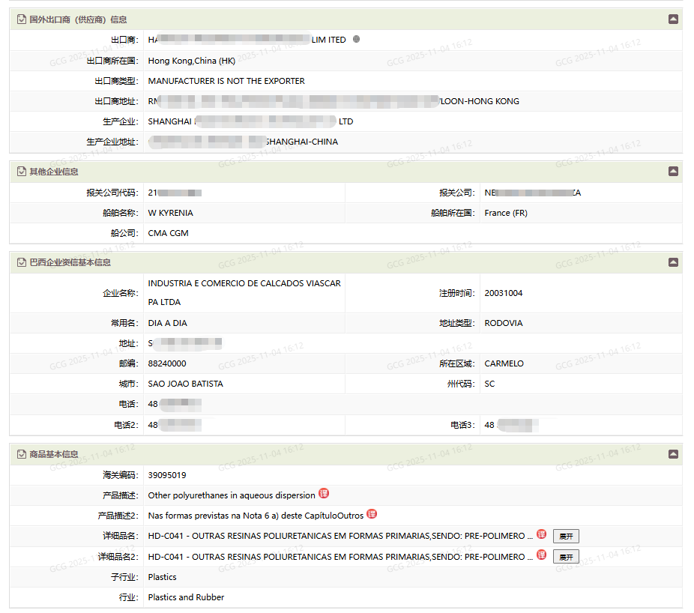Viewport: 694px width, 613px height.
Task: Click the 海关编码 value 39095019
Action: (x=167, y=475)
